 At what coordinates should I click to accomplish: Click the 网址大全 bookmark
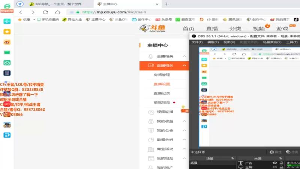[72, 20]
